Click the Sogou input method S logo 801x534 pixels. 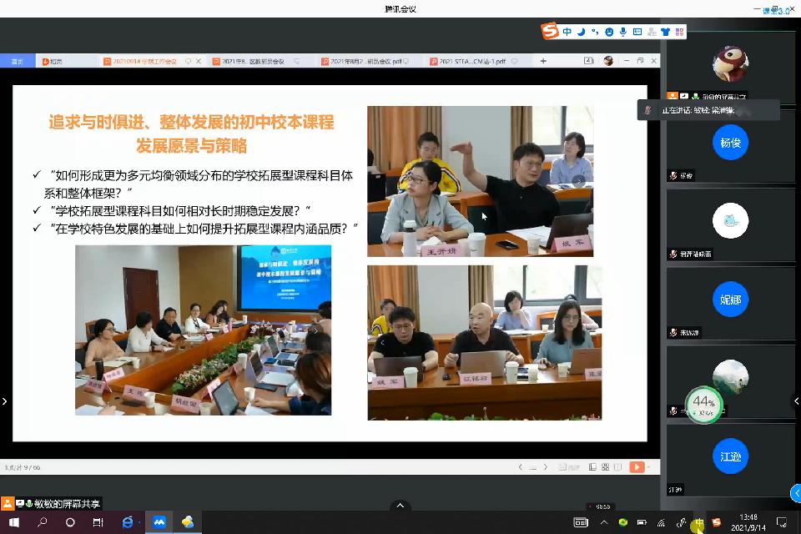pos(549,32)
